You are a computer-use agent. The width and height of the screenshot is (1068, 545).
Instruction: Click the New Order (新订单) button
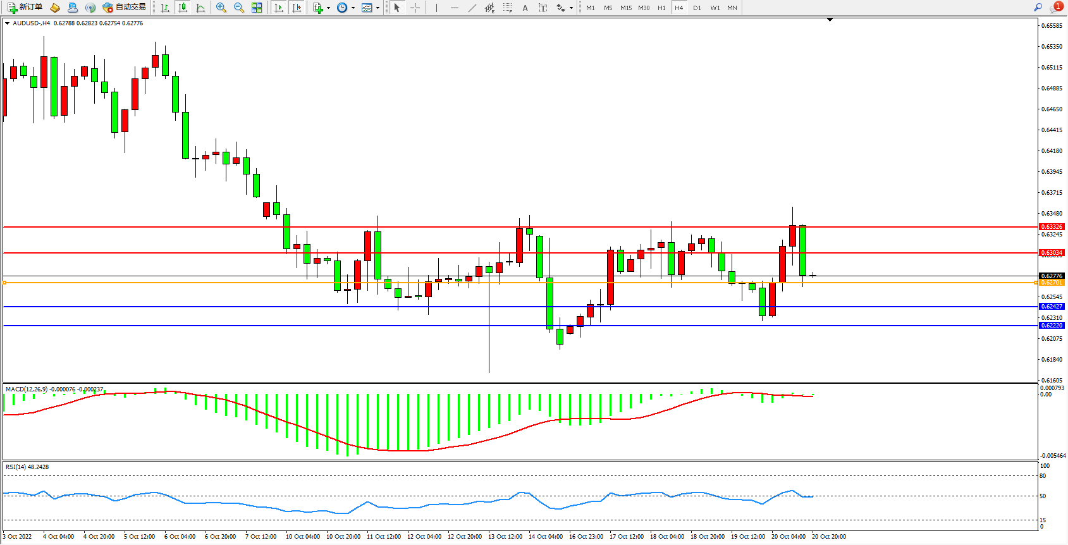coord(25,8)
